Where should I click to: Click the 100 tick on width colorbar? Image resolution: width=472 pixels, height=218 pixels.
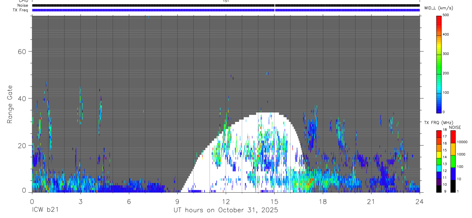tap(446, 93)
